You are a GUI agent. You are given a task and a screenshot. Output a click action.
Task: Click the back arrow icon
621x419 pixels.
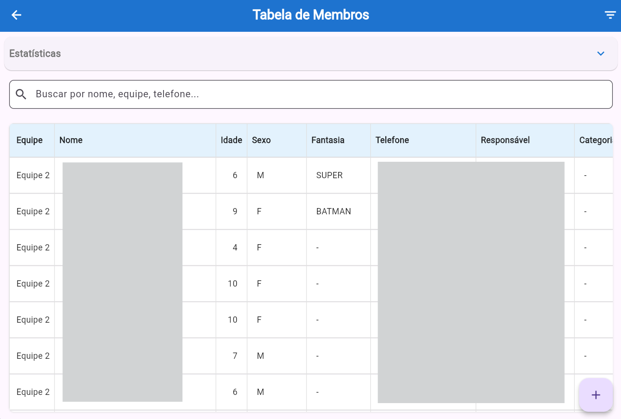(x=16, y=15)
